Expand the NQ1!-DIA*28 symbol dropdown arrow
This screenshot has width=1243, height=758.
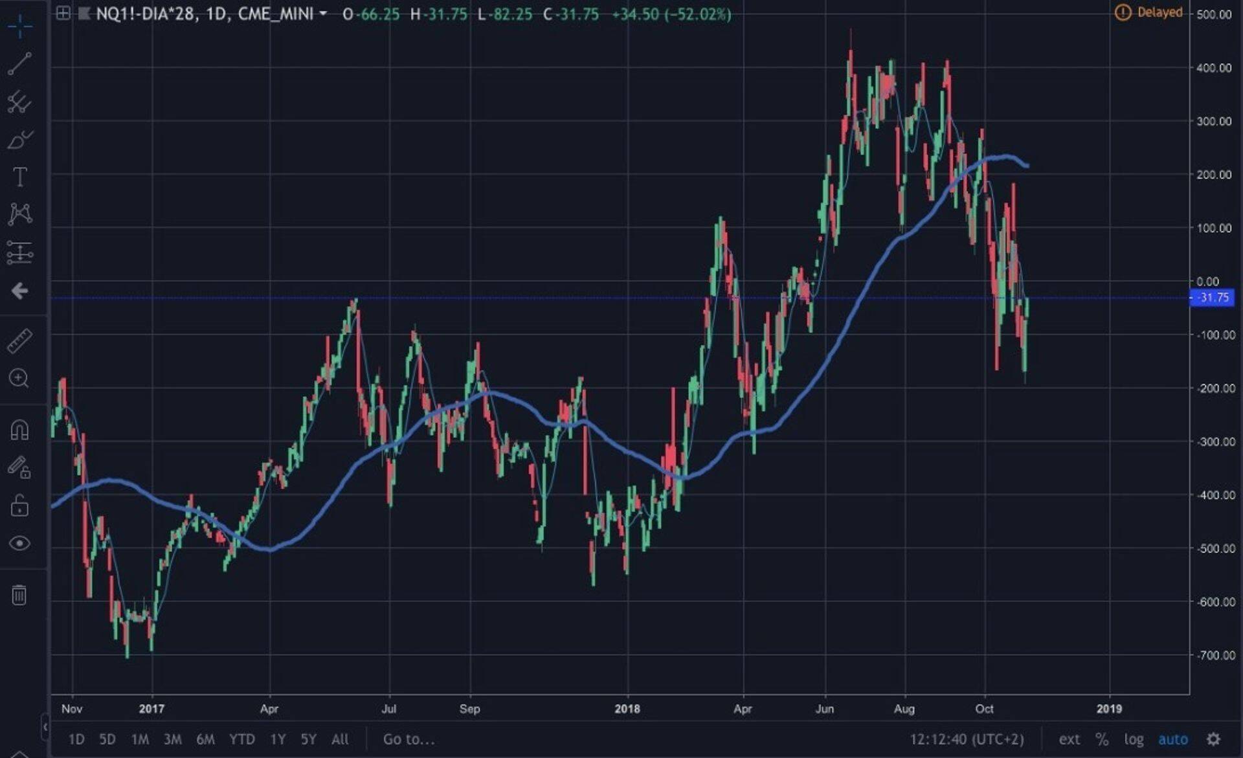(323, 14)
